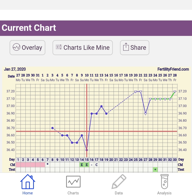Switch to the Analysis tab label

(x=164, y=193)
